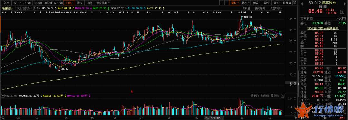Click the VOL indicator question mark help icon
Screen dimensions: 348x120
[3, 96]
